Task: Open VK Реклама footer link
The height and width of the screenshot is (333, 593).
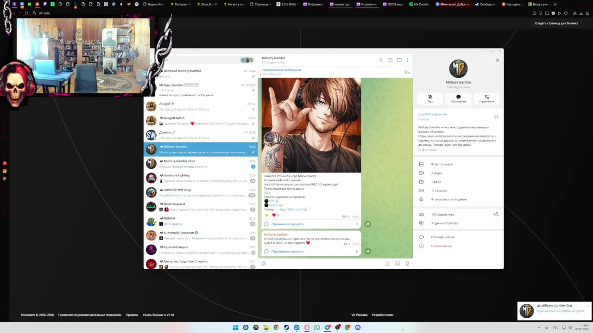Action: [360, 315]
